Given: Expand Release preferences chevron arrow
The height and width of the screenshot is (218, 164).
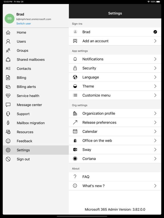Looking at the screenshot, I should (x=155, y=122).
